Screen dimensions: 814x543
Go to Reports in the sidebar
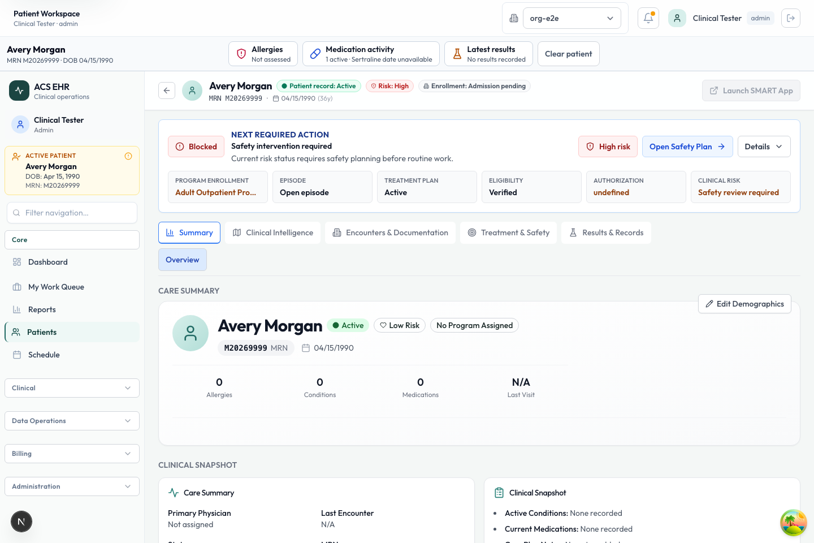coord(72,309)
